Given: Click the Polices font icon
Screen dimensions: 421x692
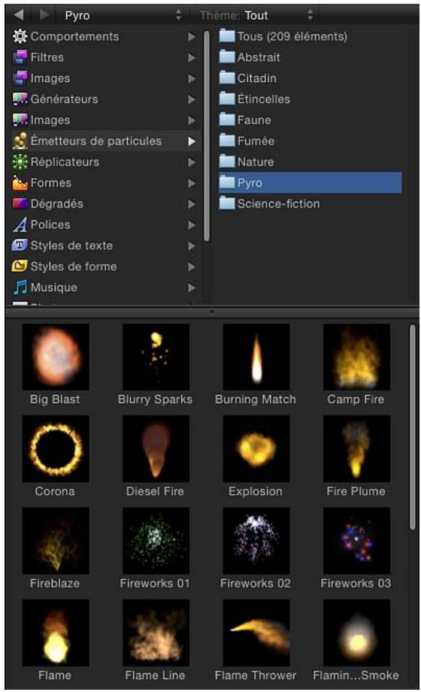Looking at the screenshot, I should (x=20, y=225).
